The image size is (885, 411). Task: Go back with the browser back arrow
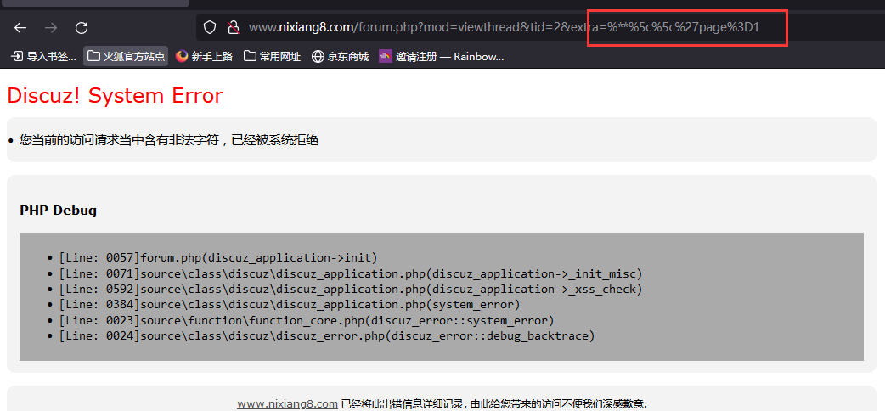pyautogui.click(x=20, y=28)
